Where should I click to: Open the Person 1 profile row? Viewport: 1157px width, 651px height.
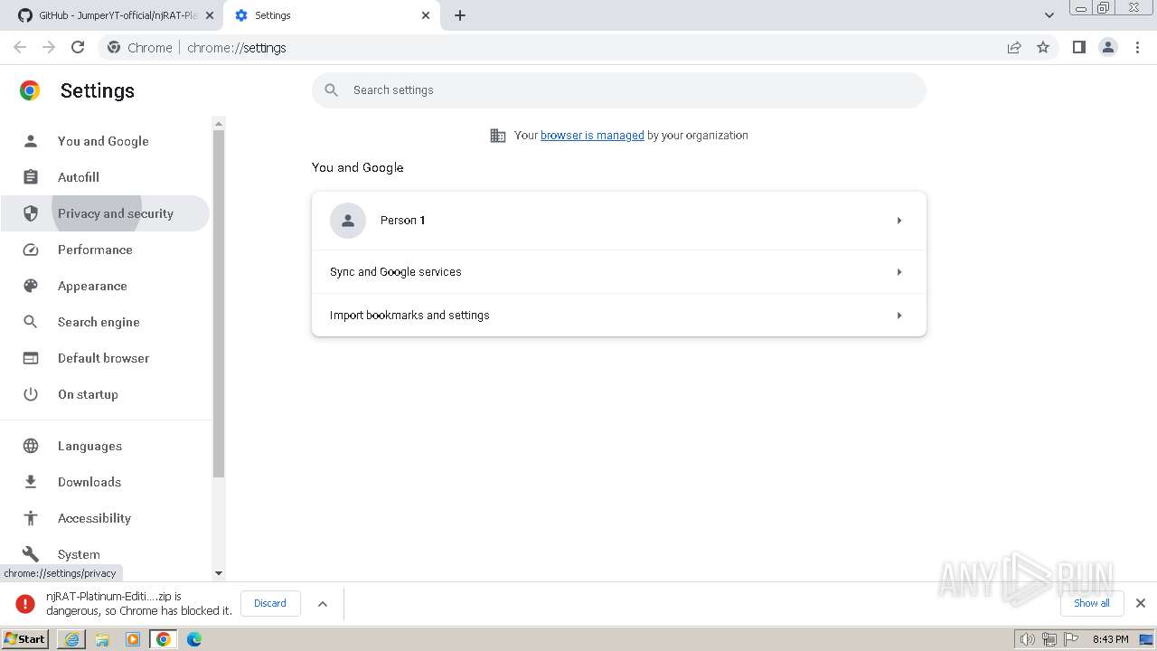click(x=619, y=221)
